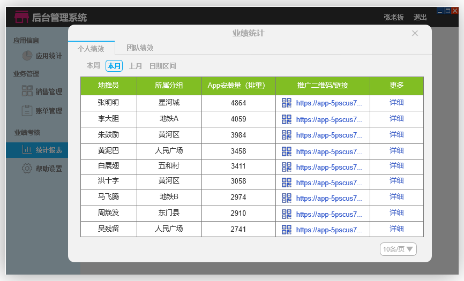Click 退出 to log out

(420, 17)
